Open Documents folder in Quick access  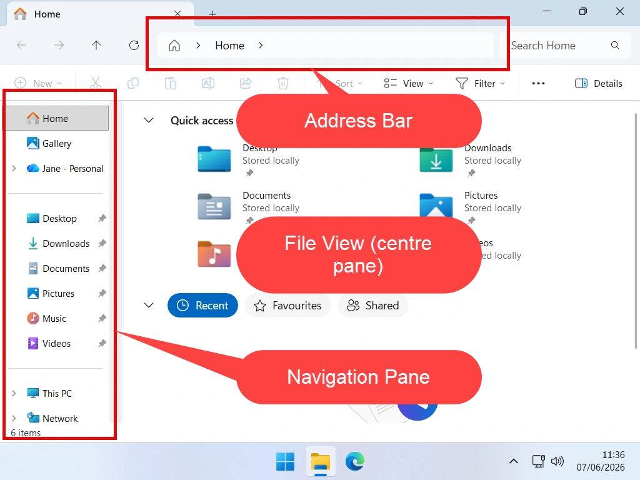pos(214,206)
